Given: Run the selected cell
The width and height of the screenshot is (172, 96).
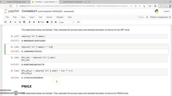Looking at the screenshot, I should [41, 22].
